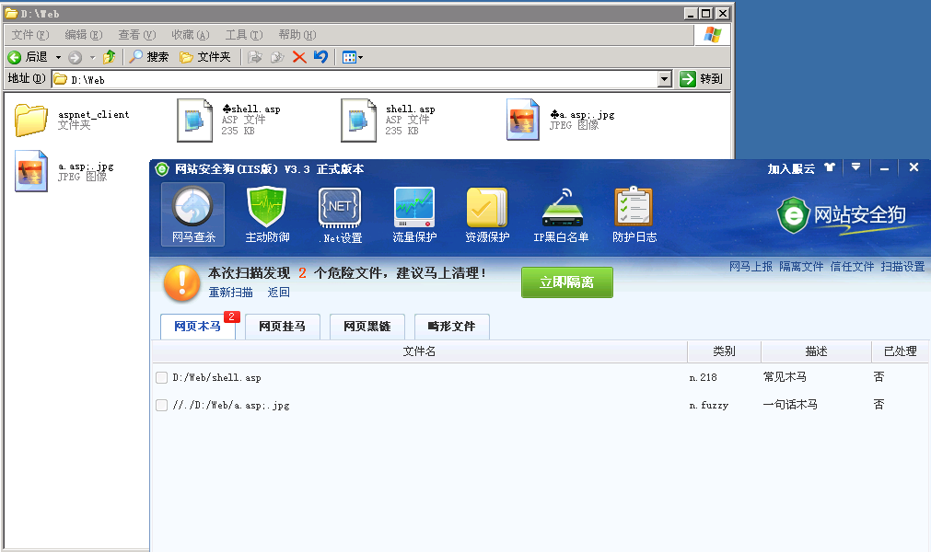Click the green 立即隔离 quarantine button

coord(567,282)
